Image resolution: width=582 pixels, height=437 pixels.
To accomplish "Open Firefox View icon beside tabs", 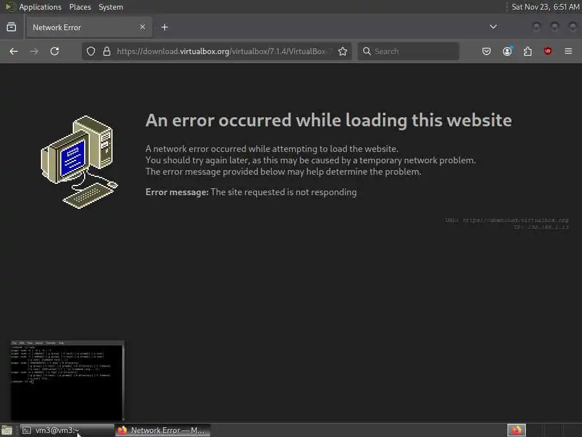I will click(11, 27).
